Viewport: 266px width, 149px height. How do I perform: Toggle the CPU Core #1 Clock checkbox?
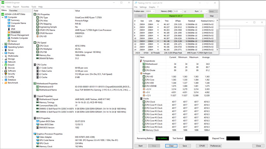(x=144, y=105)
